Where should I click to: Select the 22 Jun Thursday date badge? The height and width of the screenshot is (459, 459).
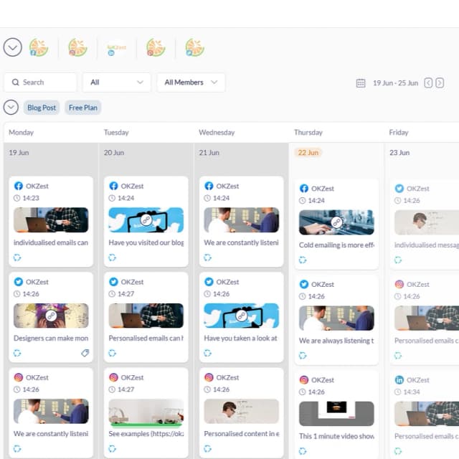tap(308, 153)
